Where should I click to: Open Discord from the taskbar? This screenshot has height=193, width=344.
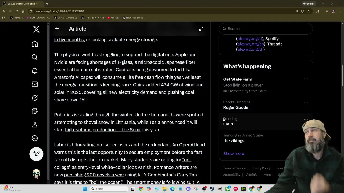pos(188,189)
